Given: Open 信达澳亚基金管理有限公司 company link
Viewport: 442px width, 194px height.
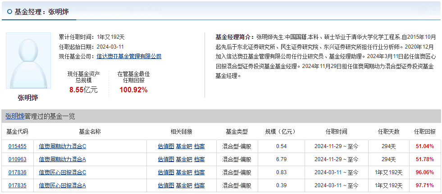Looking at the screenshot, I should [129, 56].
